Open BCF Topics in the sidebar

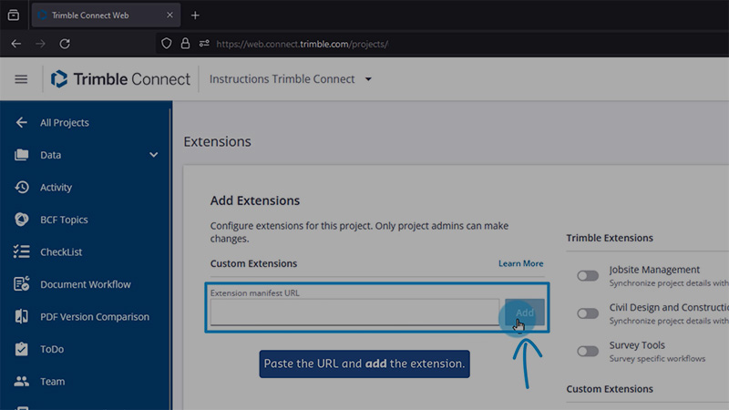tap(64, 220)
